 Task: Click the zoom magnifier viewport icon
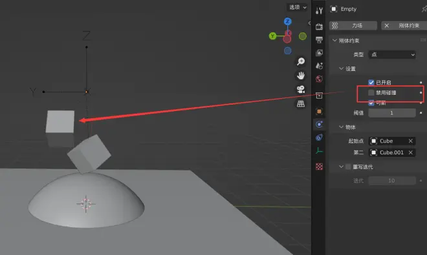pyautogui.click(x=301, y=61)
